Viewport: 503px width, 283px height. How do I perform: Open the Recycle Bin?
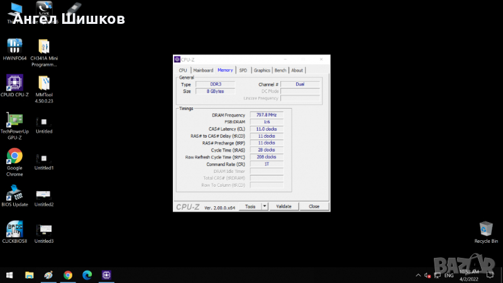tap(485, 229)
